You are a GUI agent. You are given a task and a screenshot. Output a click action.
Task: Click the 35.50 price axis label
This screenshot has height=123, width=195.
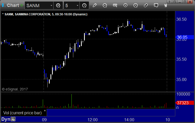coord(181,59)
